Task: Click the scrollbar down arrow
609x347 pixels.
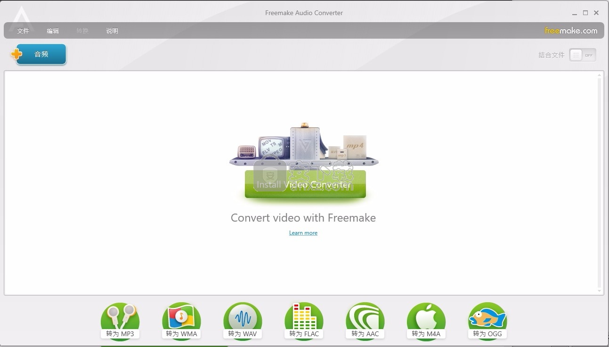Action: (600, 291)
